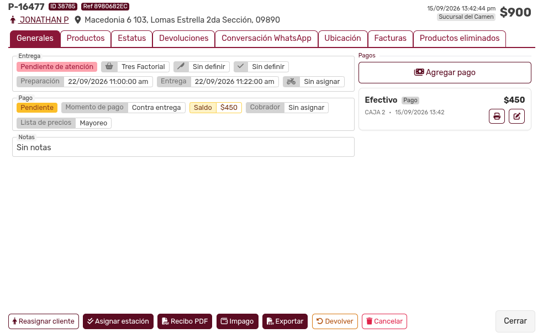Select the Generales tab
Image resolution: width=543 pixels, height=333 pixels.
point(35,39)
